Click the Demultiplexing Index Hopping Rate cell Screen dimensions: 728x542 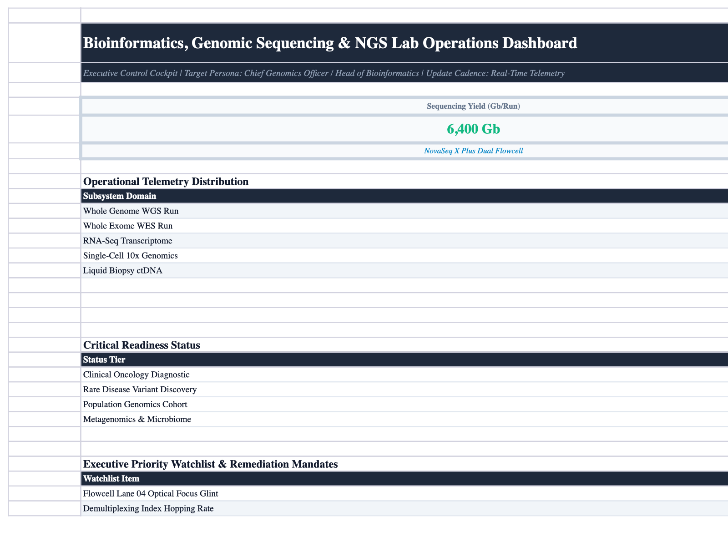(x=404, y=508)
